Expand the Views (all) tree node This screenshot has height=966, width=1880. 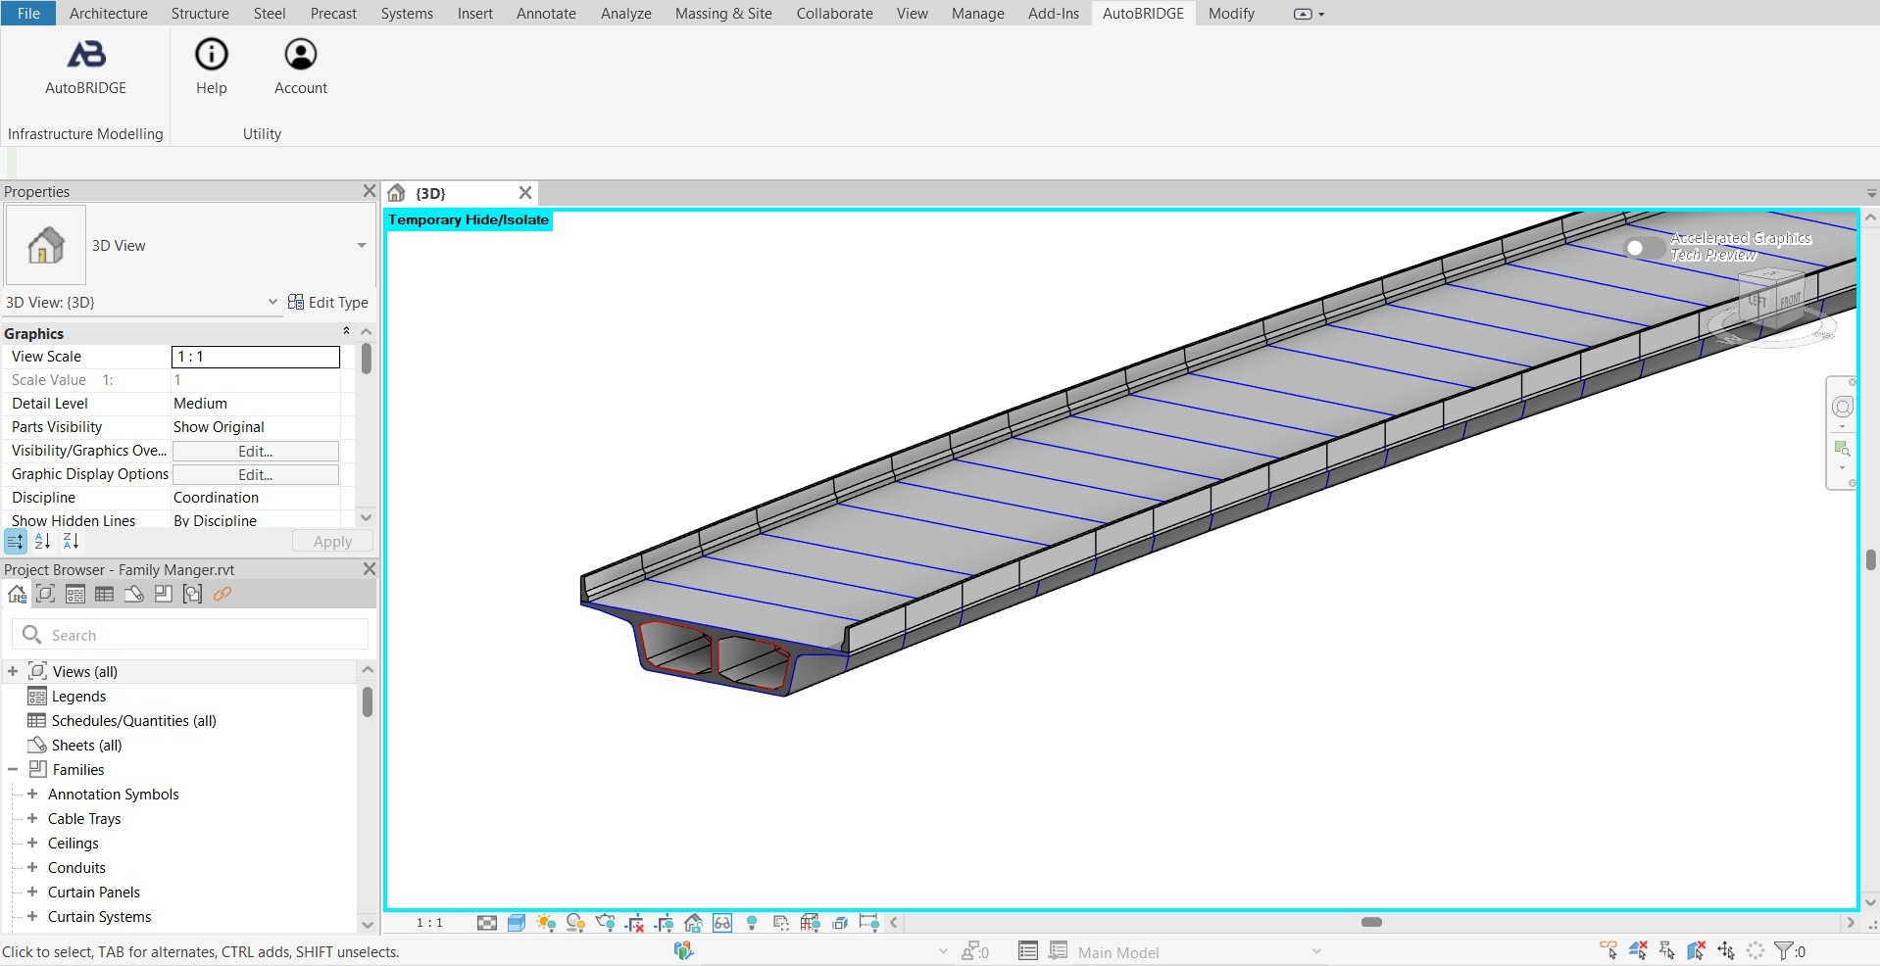pos(13,671)
